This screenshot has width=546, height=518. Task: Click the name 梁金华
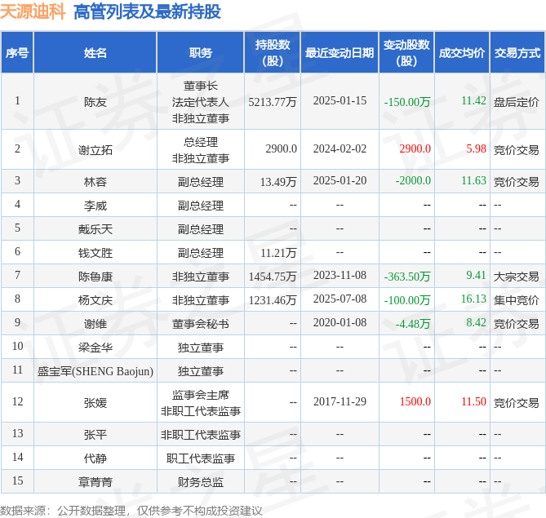(95, 348)
